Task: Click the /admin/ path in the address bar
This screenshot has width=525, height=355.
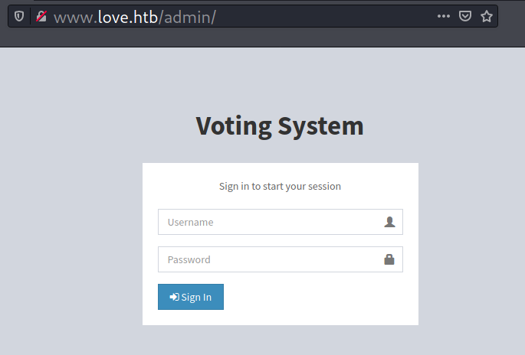Action: tap(187, 16)
